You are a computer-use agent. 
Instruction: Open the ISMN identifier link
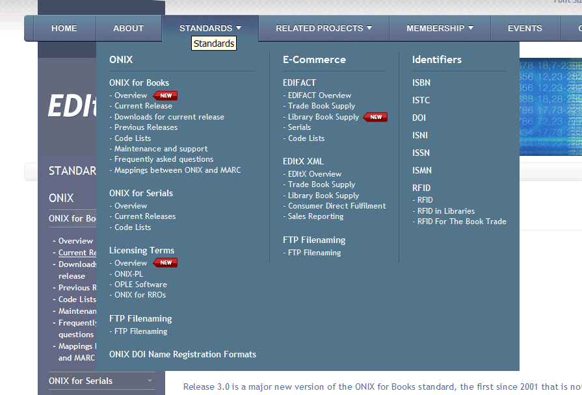[x=422, y=170]
